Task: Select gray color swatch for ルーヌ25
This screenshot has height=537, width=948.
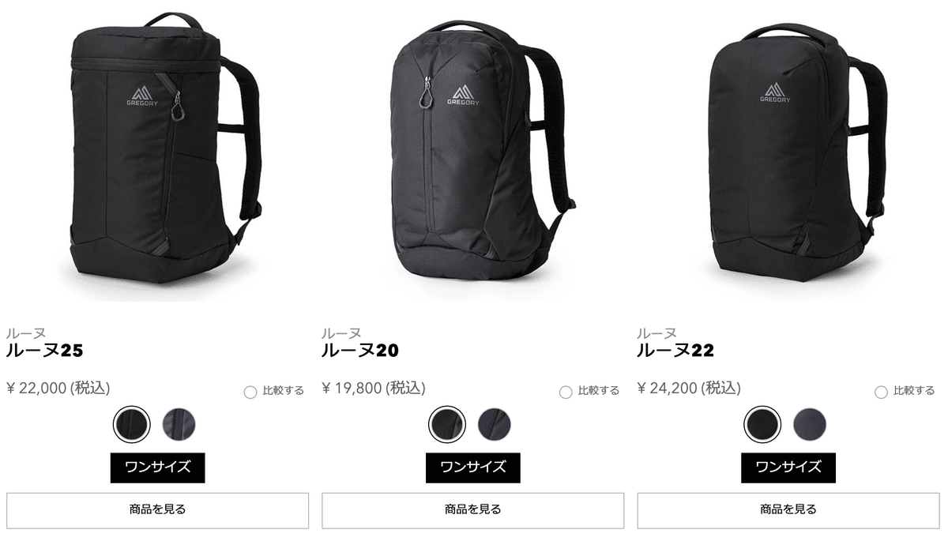Action: tap(179, 425)
